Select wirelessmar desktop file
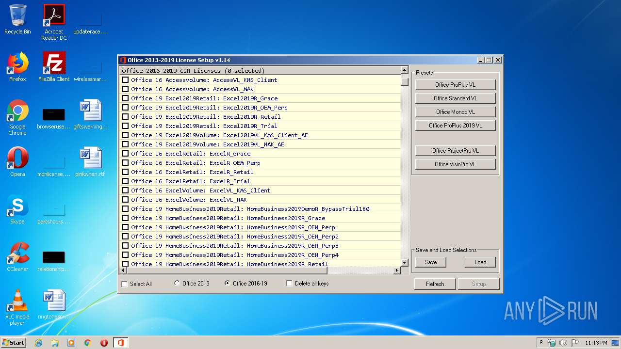 pos(90,70)
